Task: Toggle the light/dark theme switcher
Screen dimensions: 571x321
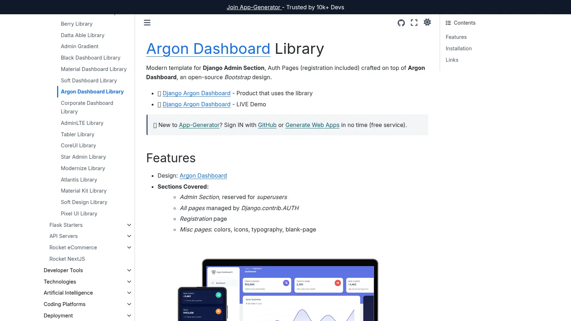Action: (427, 22)
